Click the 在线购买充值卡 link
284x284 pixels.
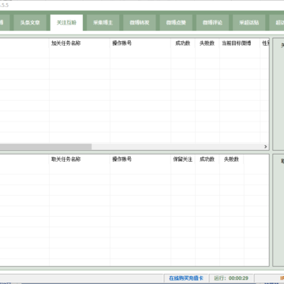pyautogui.click(x=186, y=278)
